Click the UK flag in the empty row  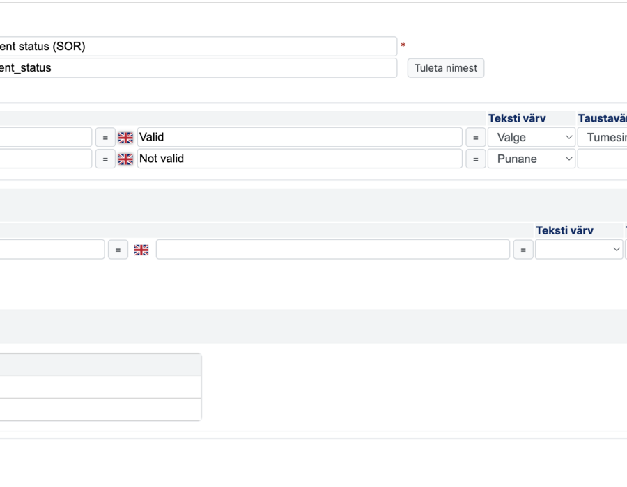coord(141,250)
